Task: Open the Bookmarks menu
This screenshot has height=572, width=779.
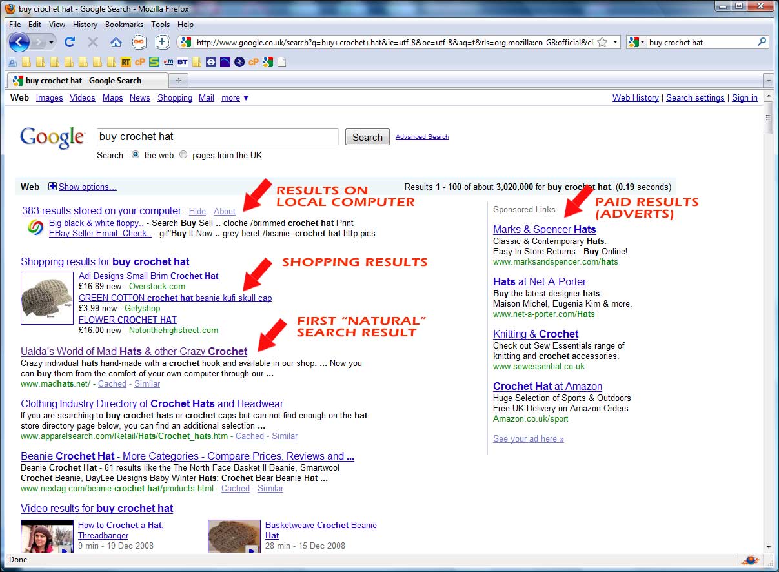Action: click(x=124, y=25)
